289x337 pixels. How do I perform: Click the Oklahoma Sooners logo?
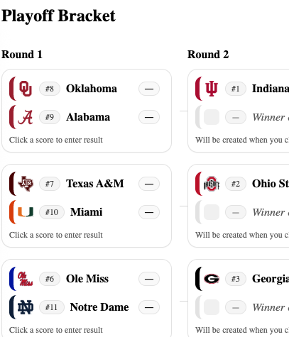pyautogui.click(x=26, y=89)
